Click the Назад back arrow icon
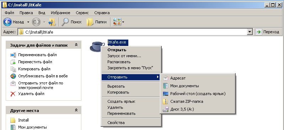This screenshot has width=284, height=130. tap(7, 22)
